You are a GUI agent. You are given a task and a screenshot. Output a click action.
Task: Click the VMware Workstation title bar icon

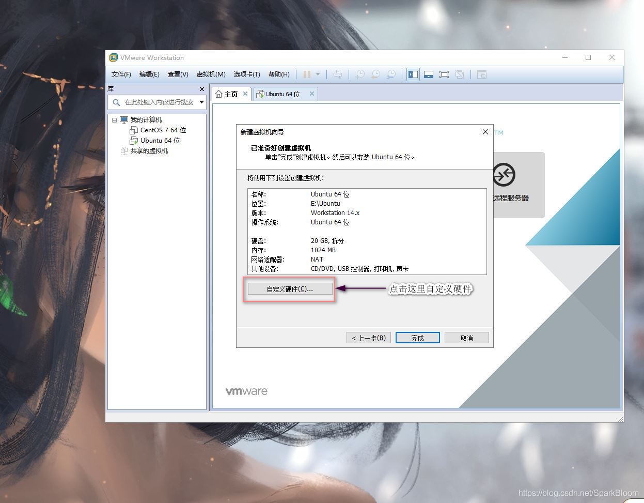(x=114, y=57)
